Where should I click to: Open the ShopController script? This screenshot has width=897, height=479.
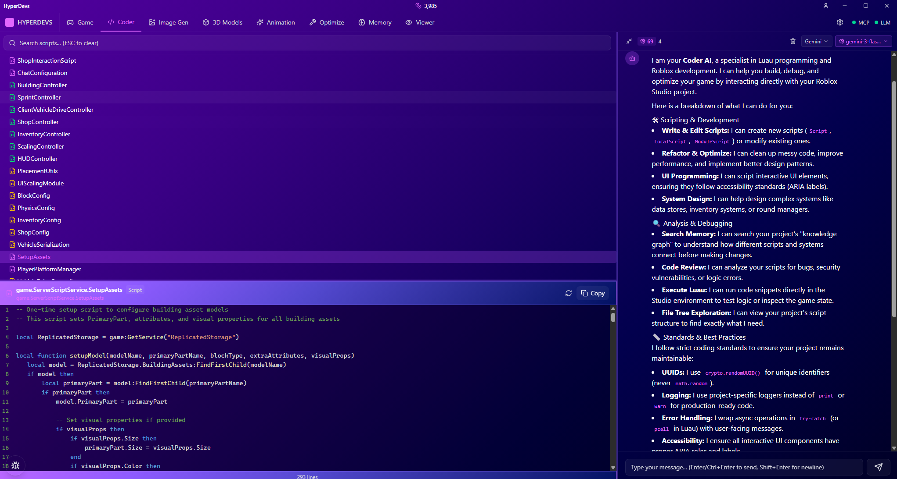[x=307, y=122]
